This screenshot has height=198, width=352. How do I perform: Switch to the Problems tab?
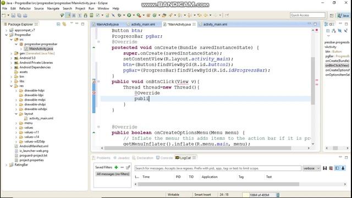click(x=101, y=158)
